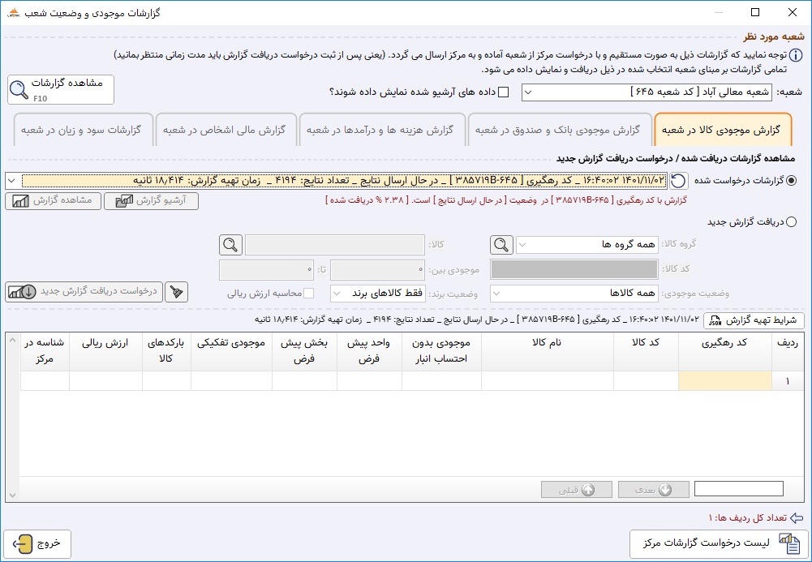Viewport: 812px width, 562px height.
Task: Open گزارش مالی اشخاص در شعبه tab
Action: tap(226, 130)
